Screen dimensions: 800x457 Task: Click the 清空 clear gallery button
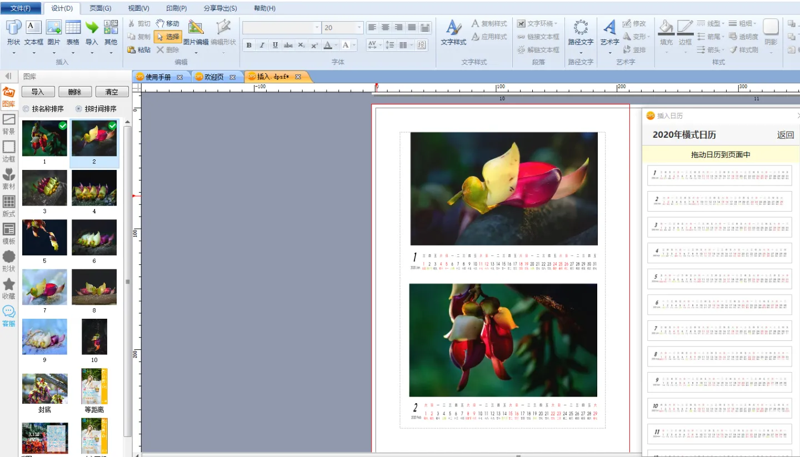pyautogui.click(x=112, y=92)
